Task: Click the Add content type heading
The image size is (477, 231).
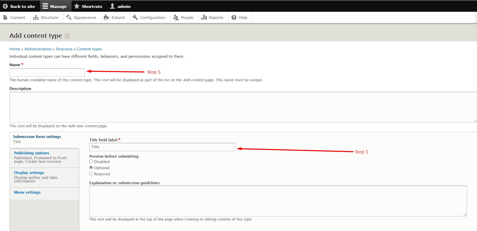Action: (36, 36)
